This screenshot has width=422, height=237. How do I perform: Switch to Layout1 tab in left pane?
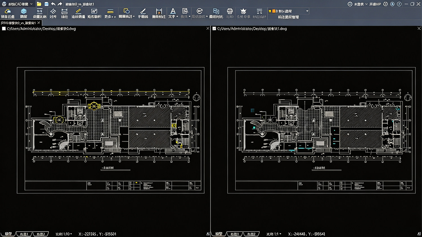[x=24, y=234]
